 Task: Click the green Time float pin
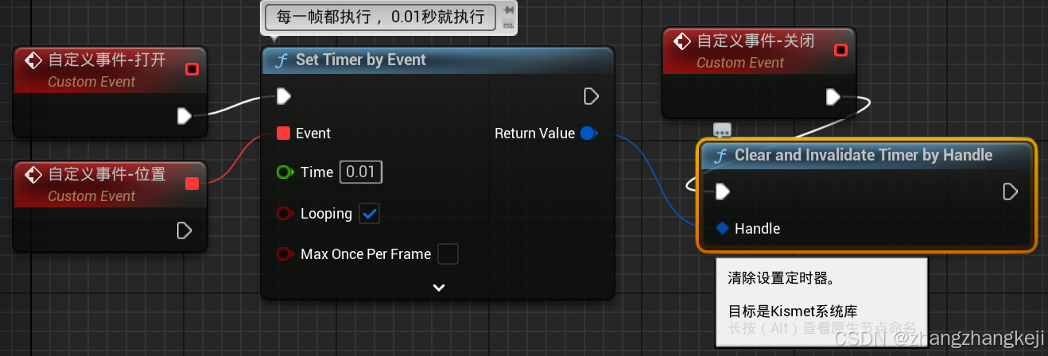tap(285, 172)
